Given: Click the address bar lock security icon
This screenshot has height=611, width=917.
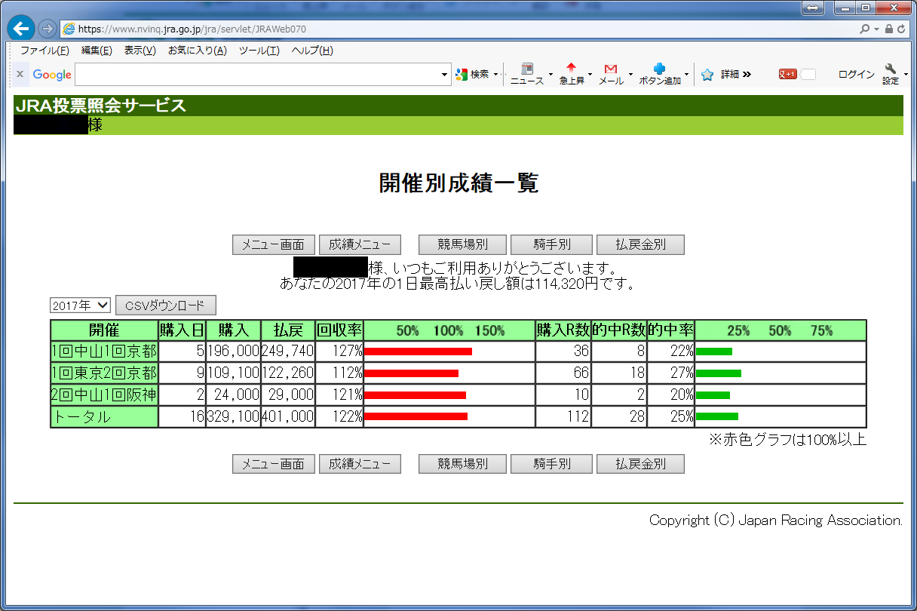Looking at the screenshot, I should tap(888, 29).
